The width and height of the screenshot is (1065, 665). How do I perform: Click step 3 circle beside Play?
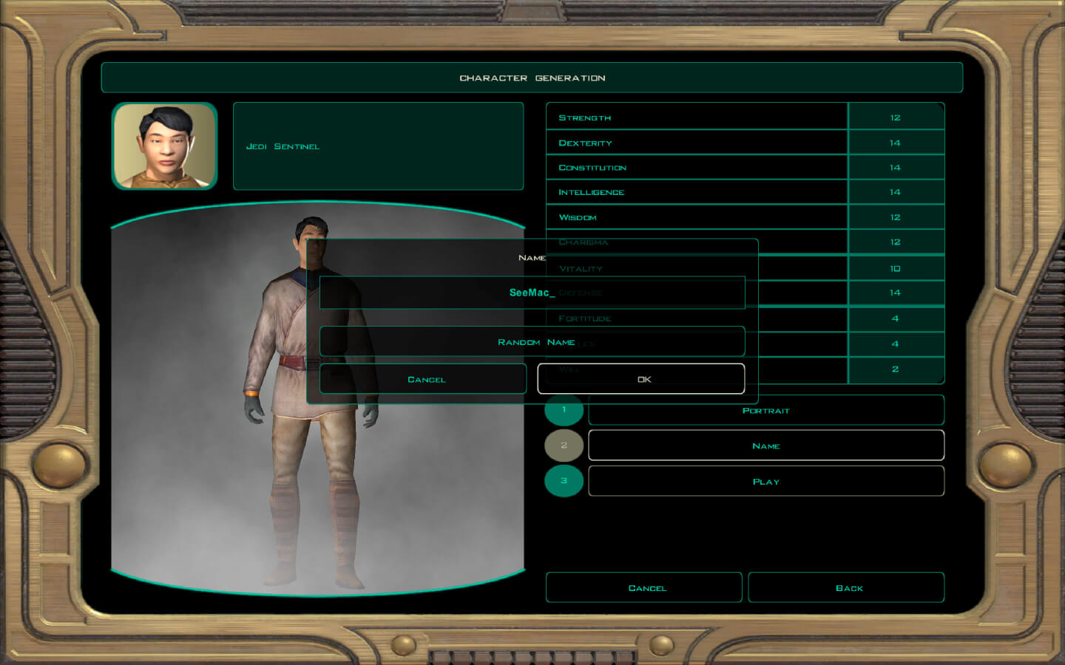click(x=564, y=481)
